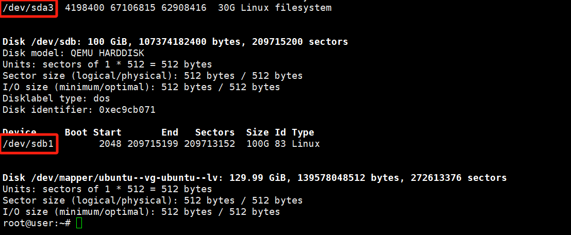Image resolution: width=571 pixels, height=235 pixels.
Task: Click the Size column header
Action: click(257, 132)
